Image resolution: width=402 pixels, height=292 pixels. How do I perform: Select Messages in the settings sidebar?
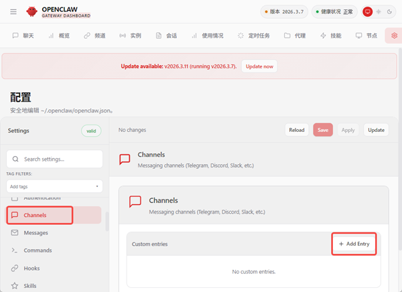pos(54,233)
